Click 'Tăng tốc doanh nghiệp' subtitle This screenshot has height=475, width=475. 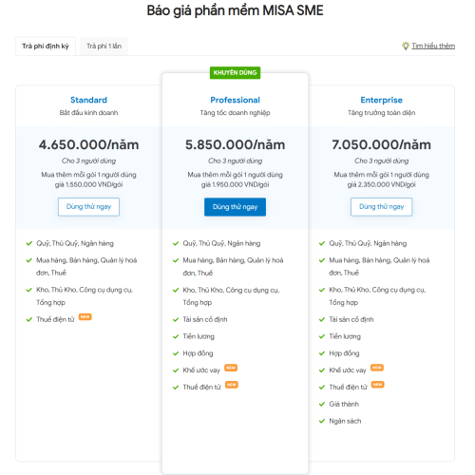click(235, 113)
